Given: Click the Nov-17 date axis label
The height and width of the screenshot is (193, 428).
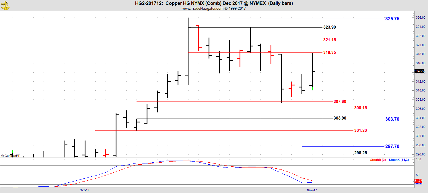Looking at the screenshot, I should (x=312, y=190).
